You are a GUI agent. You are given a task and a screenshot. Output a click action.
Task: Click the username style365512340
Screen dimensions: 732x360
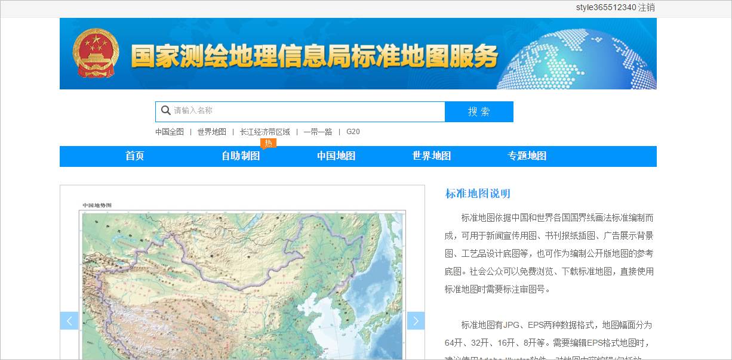pos(606,8)
